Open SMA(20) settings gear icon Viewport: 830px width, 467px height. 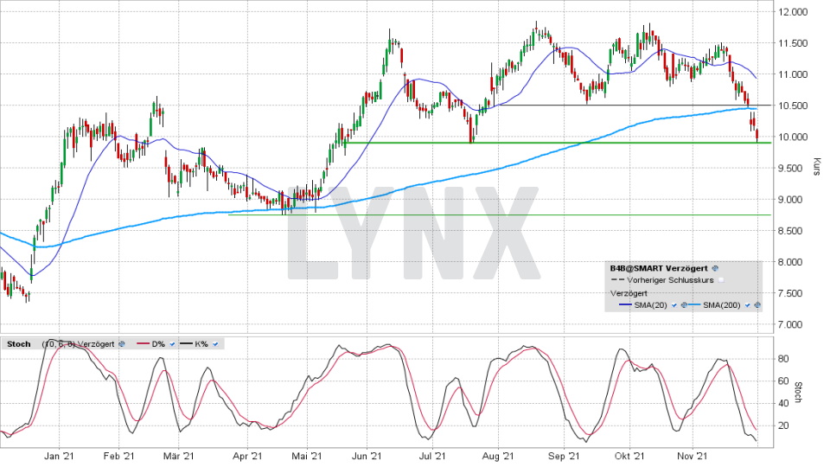click(x=684, y=305)
